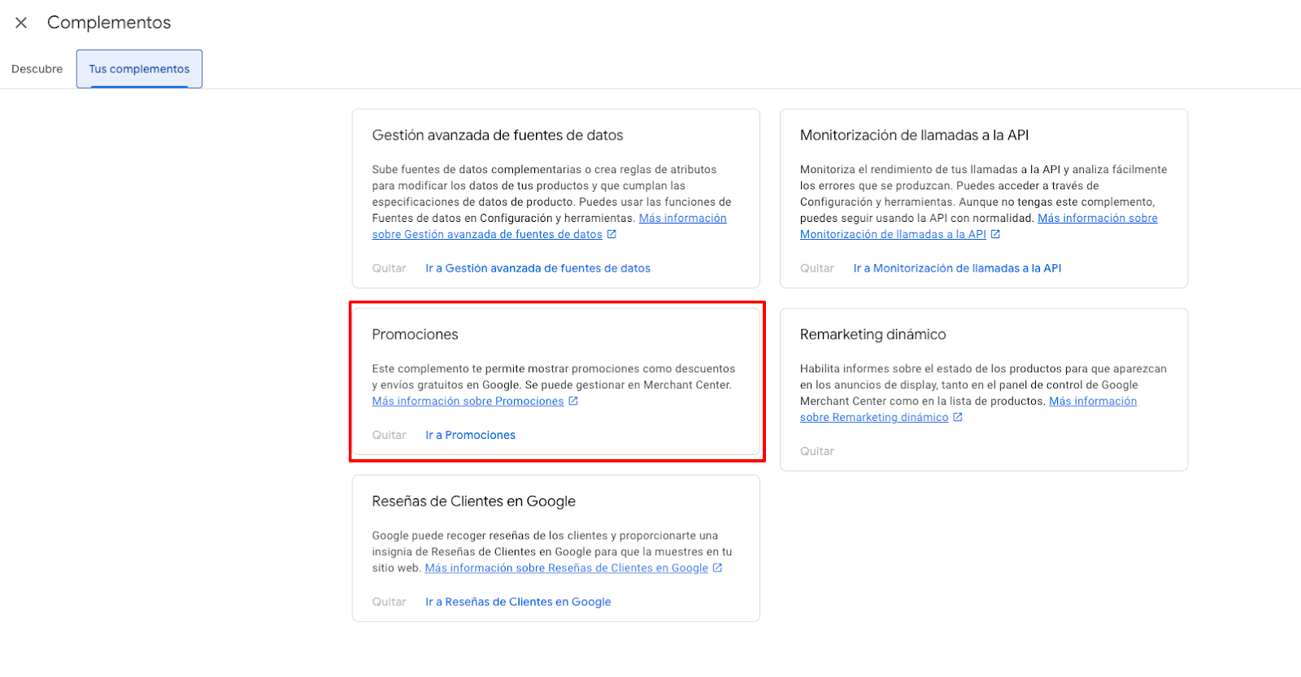
Task: Open the Ir a Promociones link
Action: [x=470, y=435]
